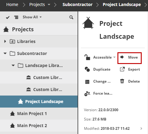Click the Force lea... button

(x=98, y=93)
